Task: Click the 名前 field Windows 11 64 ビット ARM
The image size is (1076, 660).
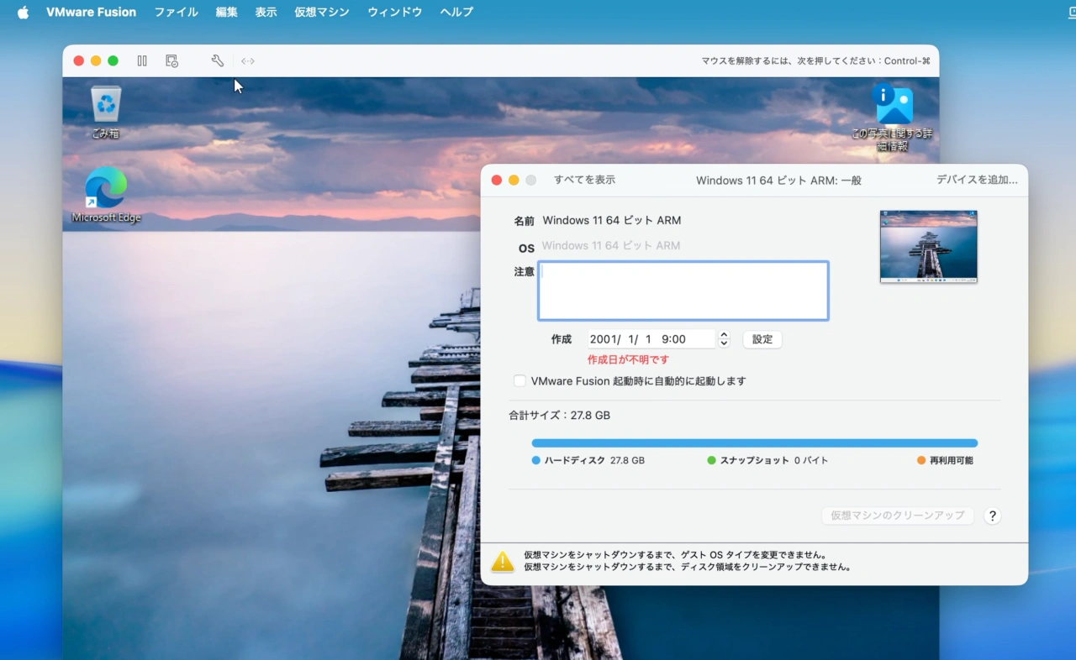Action: tap(612, 220)
